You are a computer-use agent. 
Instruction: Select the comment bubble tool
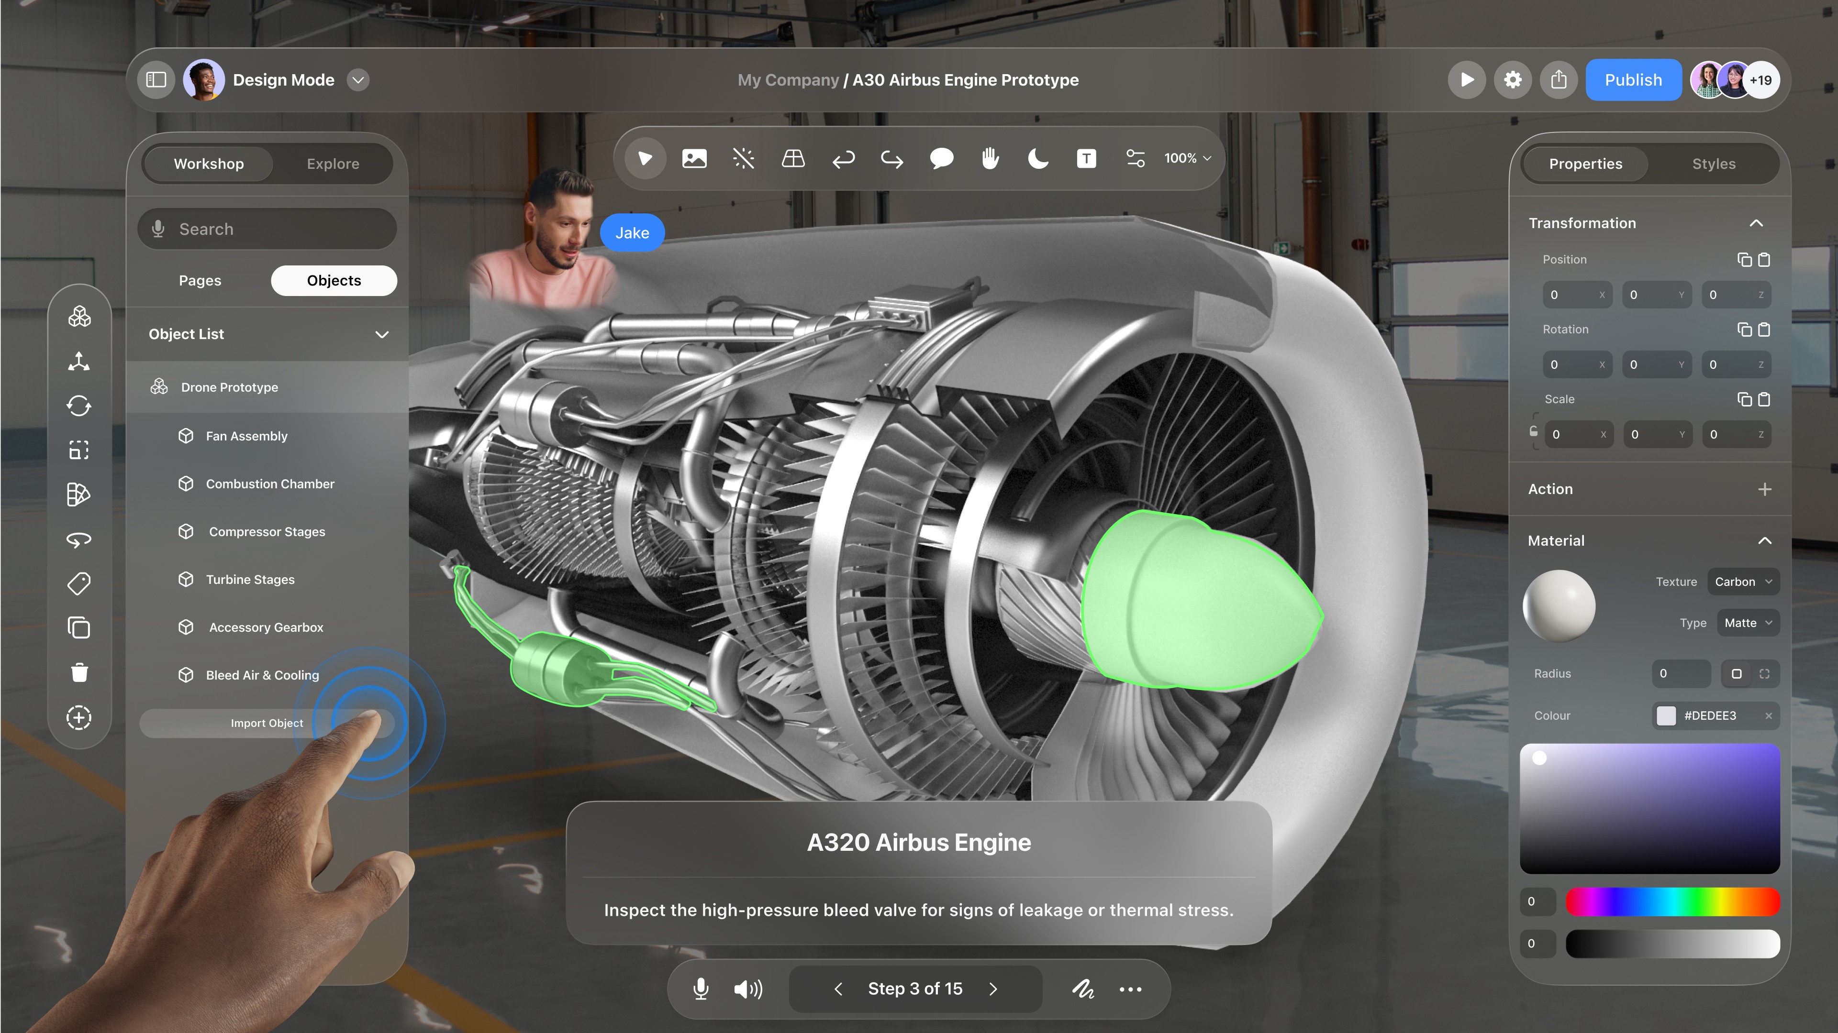tap(941, 158)
